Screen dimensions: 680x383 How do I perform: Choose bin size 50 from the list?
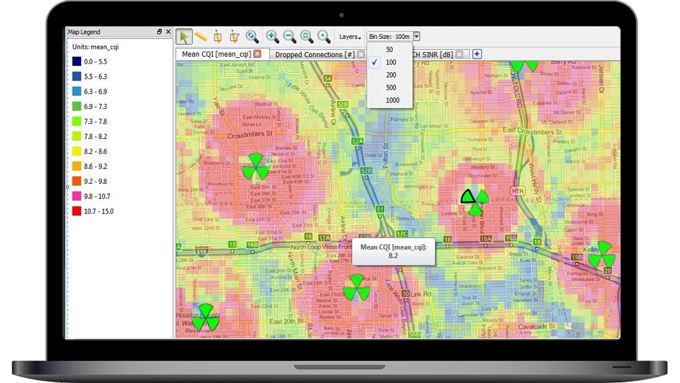[390, 50]
